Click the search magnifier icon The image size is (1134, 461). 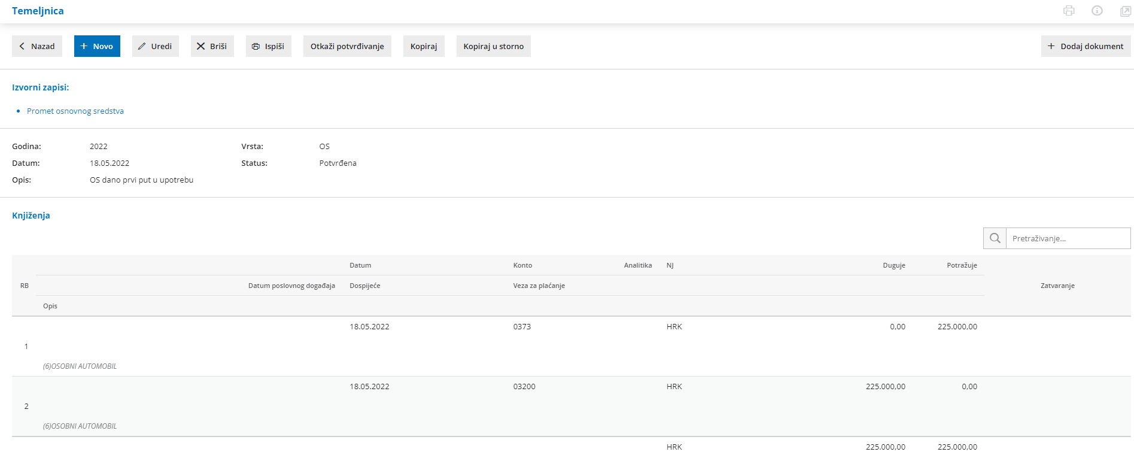point(995,238)
